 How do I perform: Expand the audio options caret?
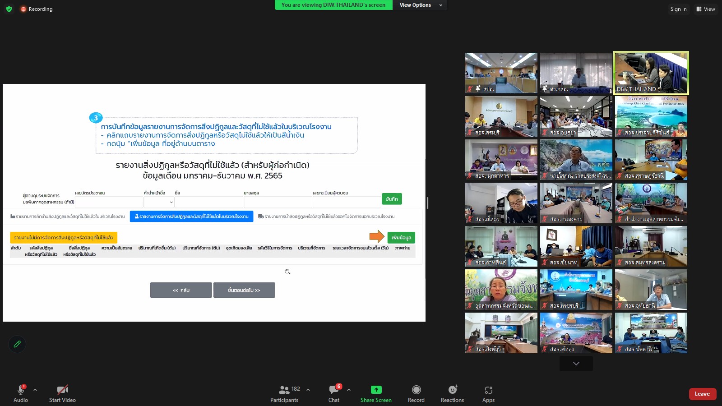click(35, 390)
